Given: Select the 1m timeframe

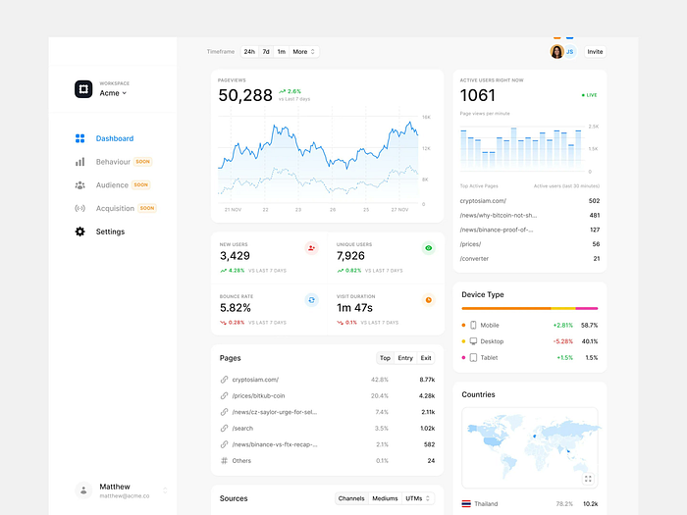Looking at the screenshot, I should pyautogui.click(x=282, y=52).
